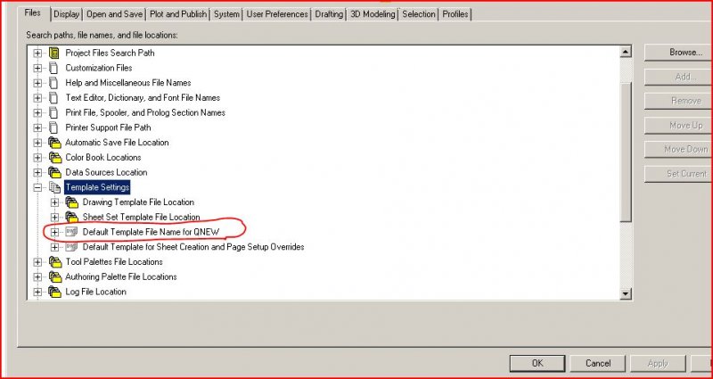Click the Data Sources Location folder icon
This screenshot has width=713, height=379.
[x=54, y=173]
